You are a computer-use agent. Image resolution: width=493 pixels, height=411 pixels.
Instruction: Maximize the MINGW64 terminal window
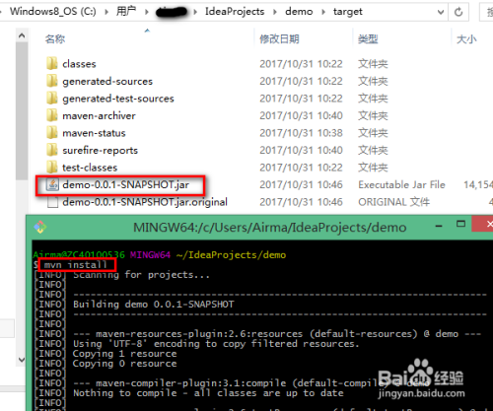pyautogui.click(x=460, y=224)
